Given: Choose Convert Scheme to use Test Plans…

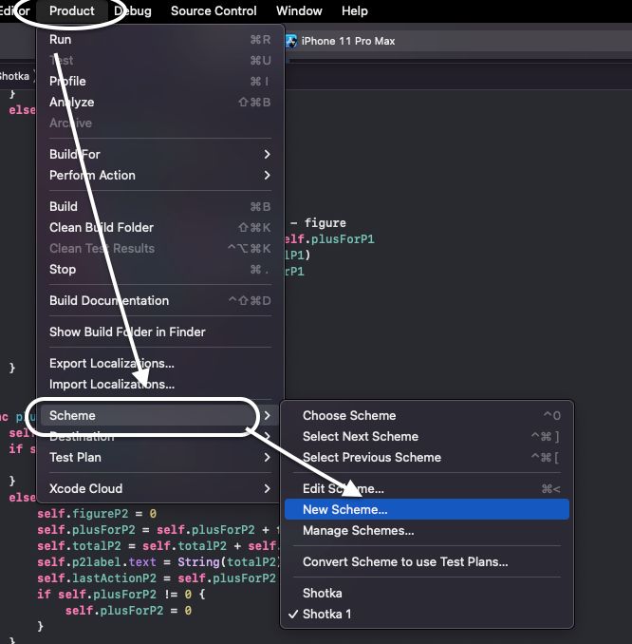Looking at the screenshot, I should pyautogui.click(x=427, y=562).
